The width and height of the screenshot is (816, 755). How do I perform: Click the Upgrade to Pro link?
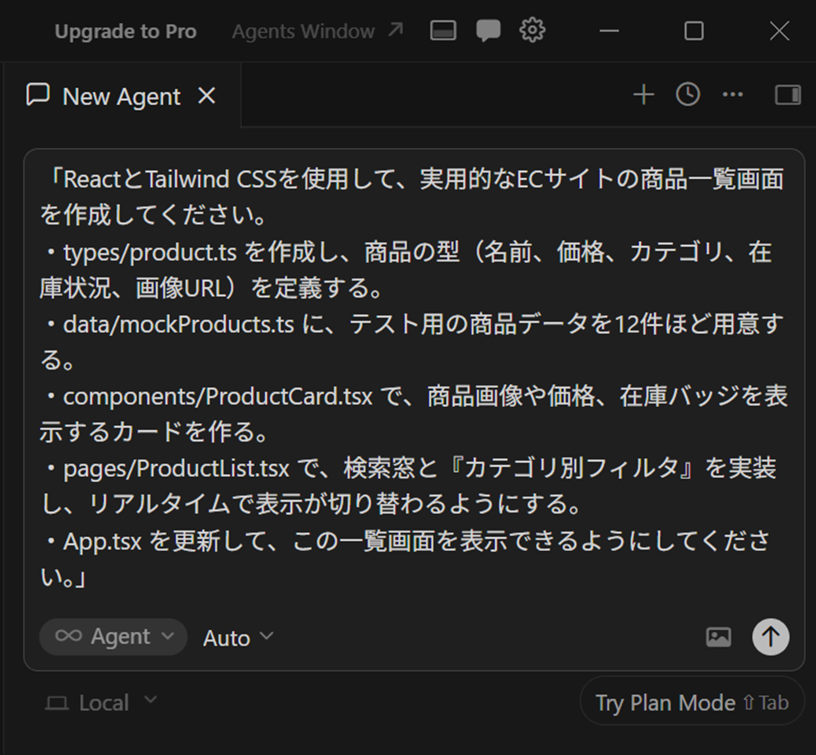125,31
